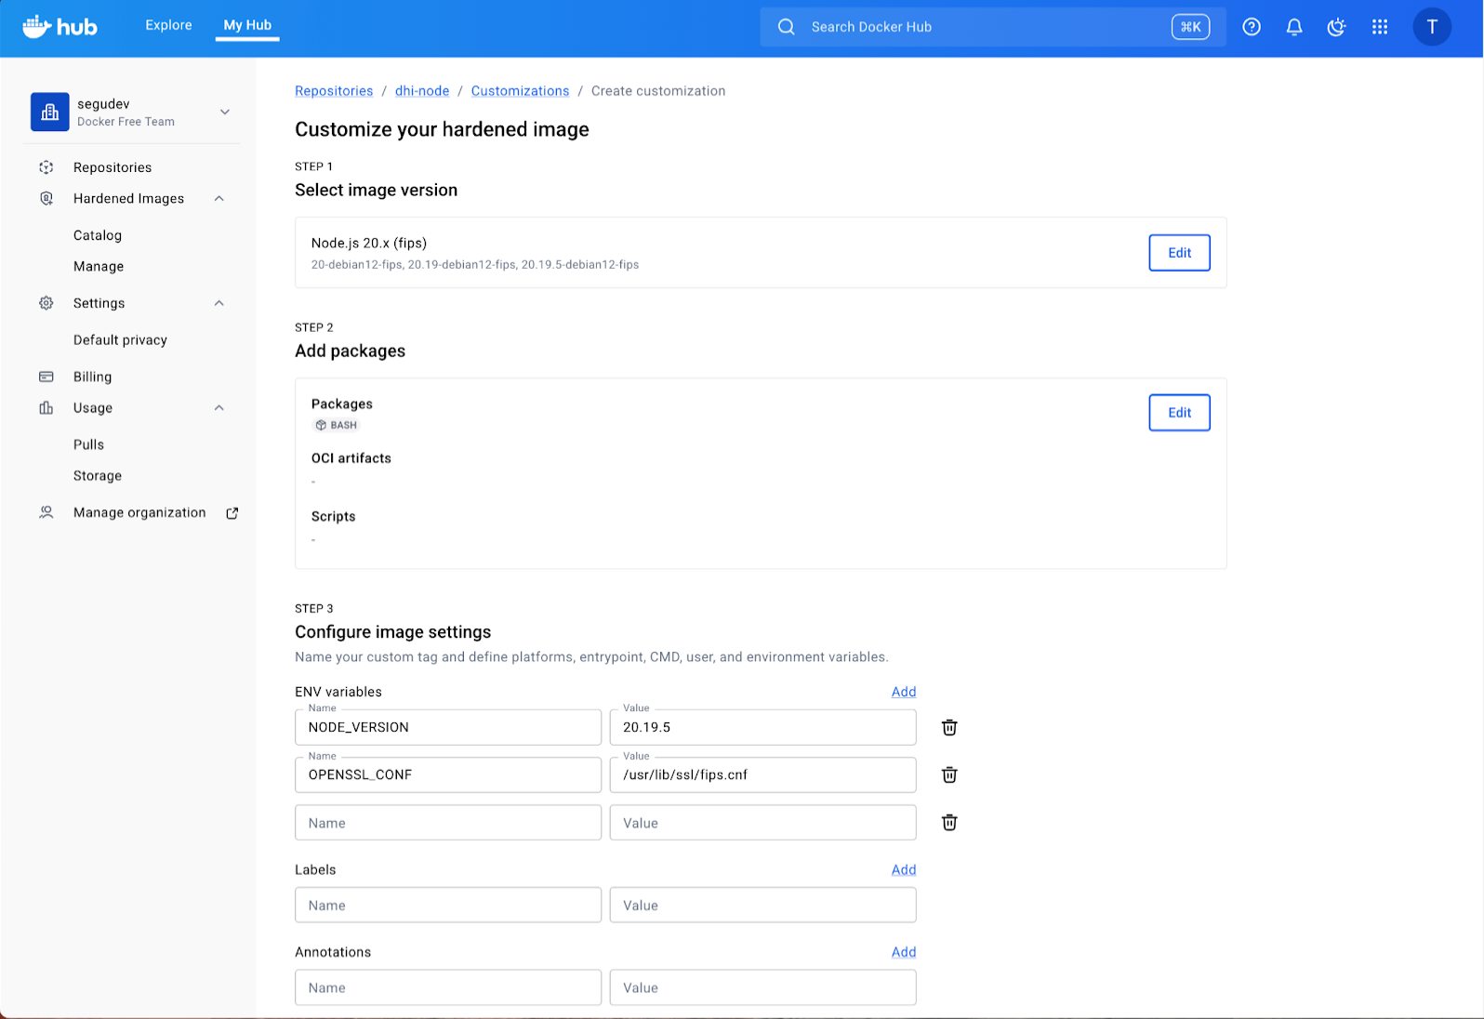Delete the OPENSSL_CONF env variable

coord(948,774)
